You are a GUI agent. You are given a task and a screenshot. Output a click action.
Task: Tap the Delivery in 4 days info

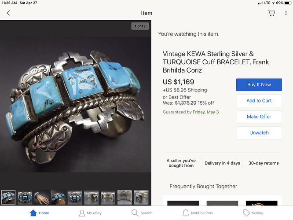pyautogui.click(x=222, y=163)
